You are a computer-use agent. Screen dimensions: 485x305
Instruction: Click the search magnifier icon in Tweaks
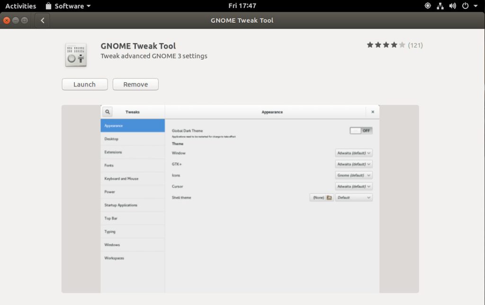point(108,112)
